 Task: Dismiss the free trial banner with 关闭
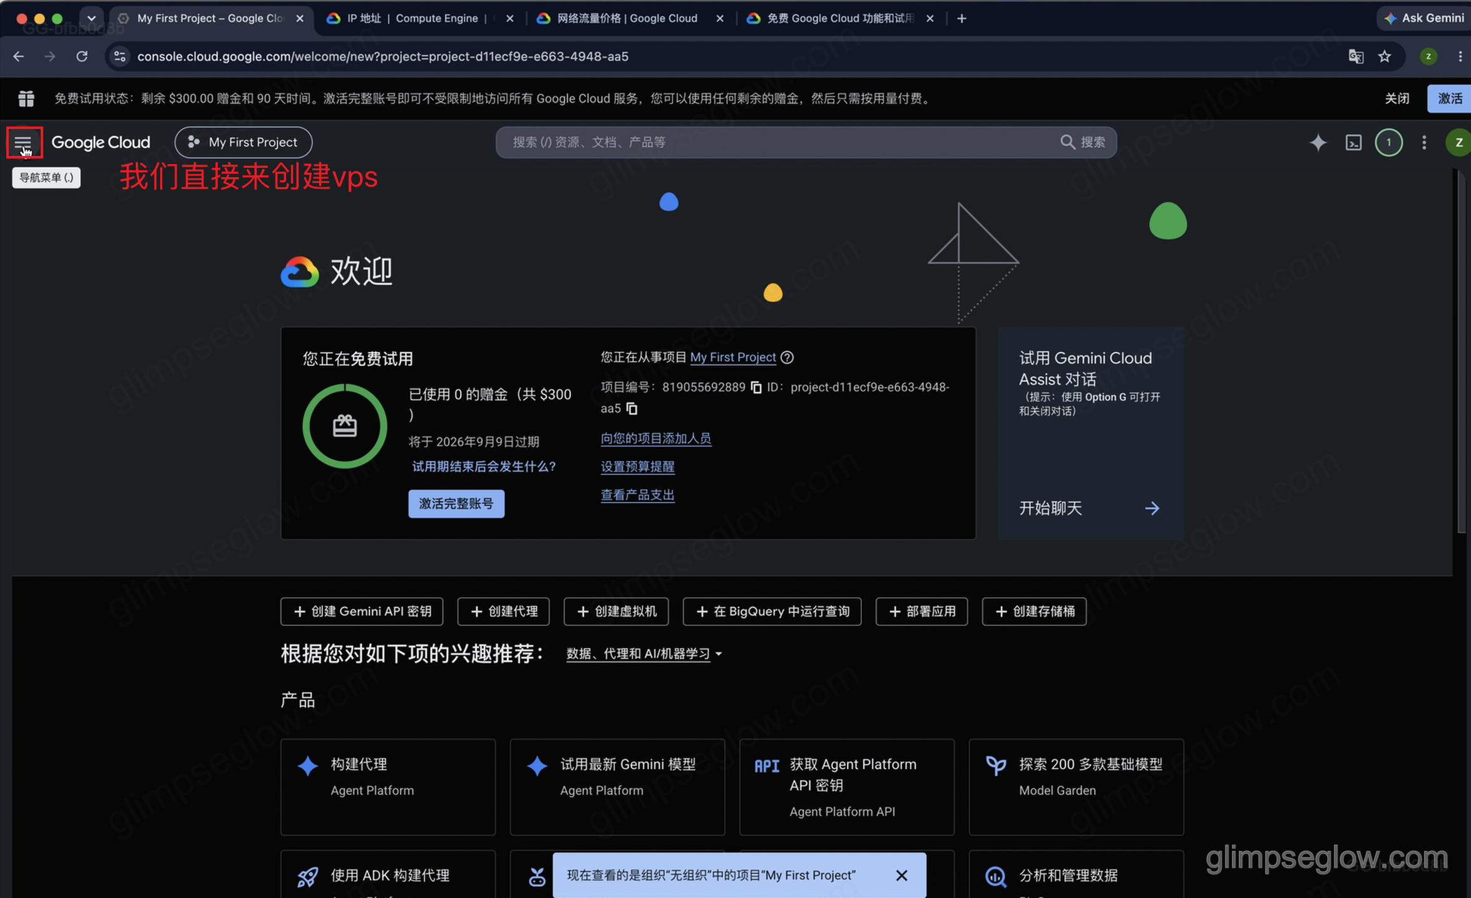[1397, 98]
